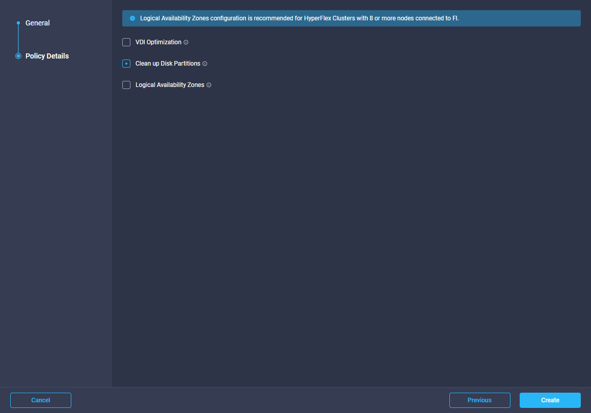Go to the General wizard step
Viewport: 591px width, 413px height.
(38, 23)
